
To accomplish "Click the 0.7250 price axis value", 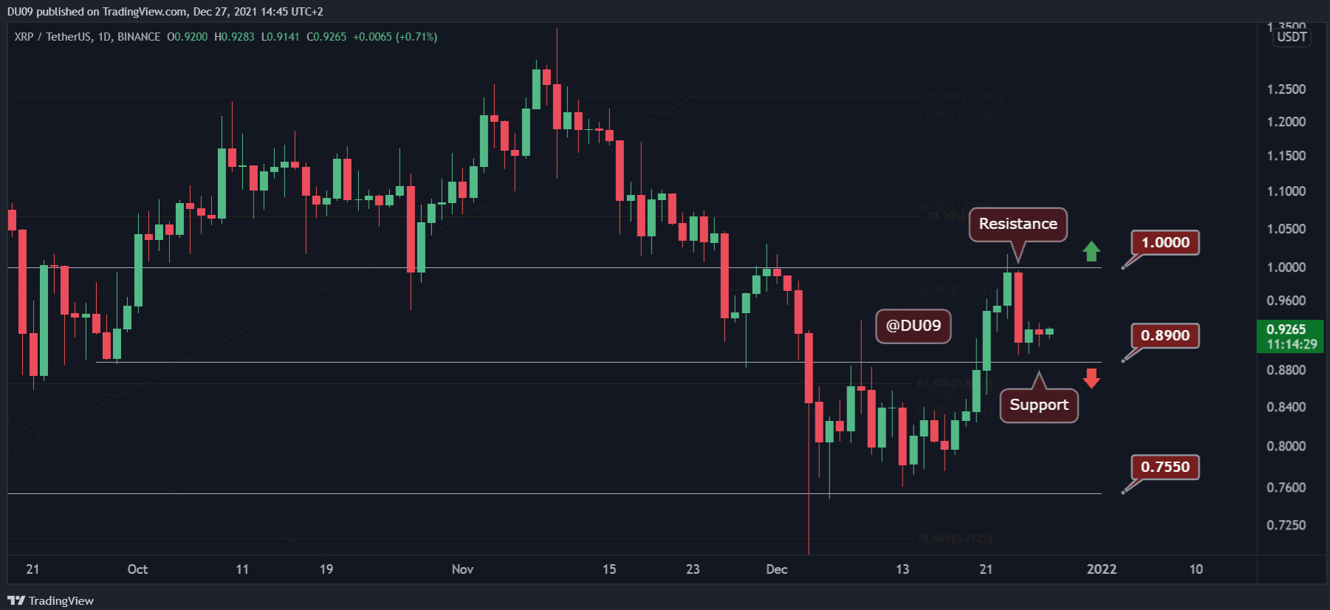I will tap(1286, 525).
